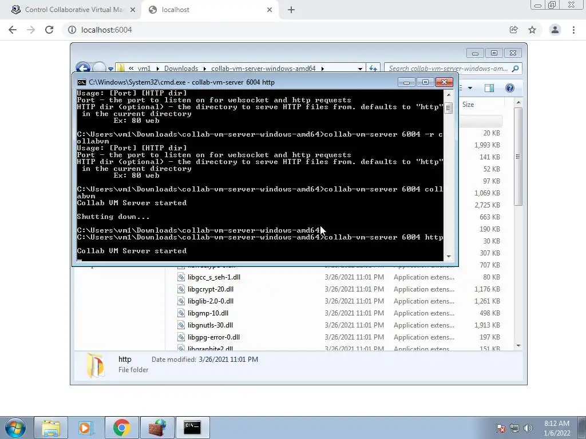The width and height of the screenshot is (586, 439).
Task: Open Chrome from the VM taskbar
Action: 122,428
